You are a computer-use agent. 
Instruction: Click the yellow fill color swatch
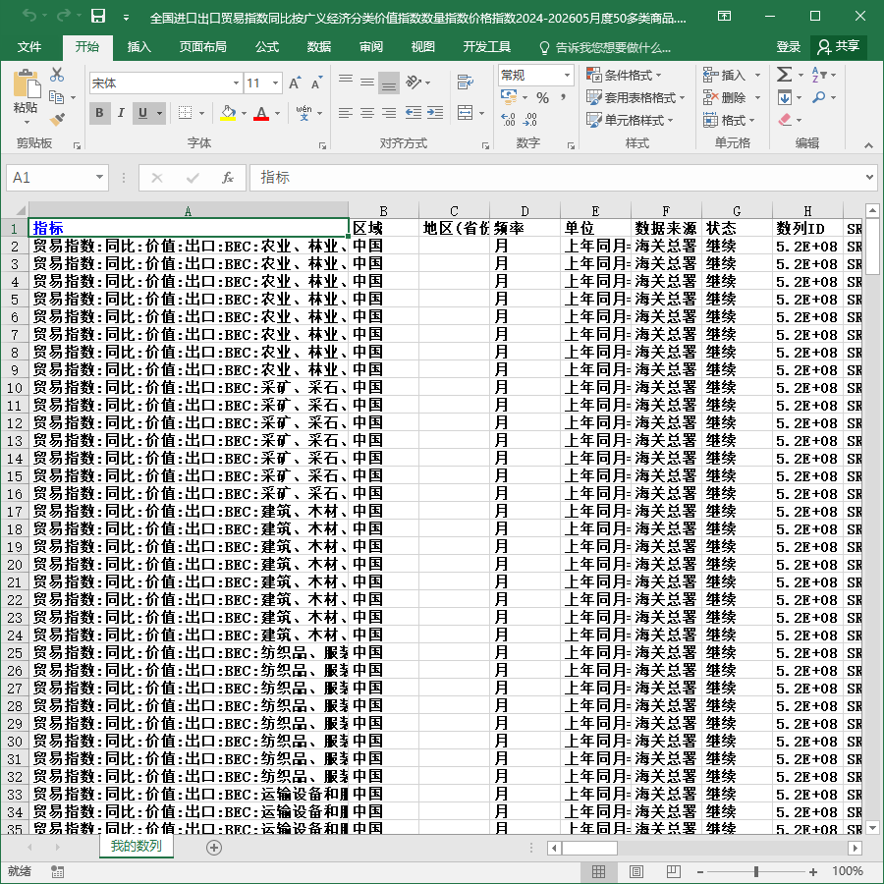coord(228,113)
